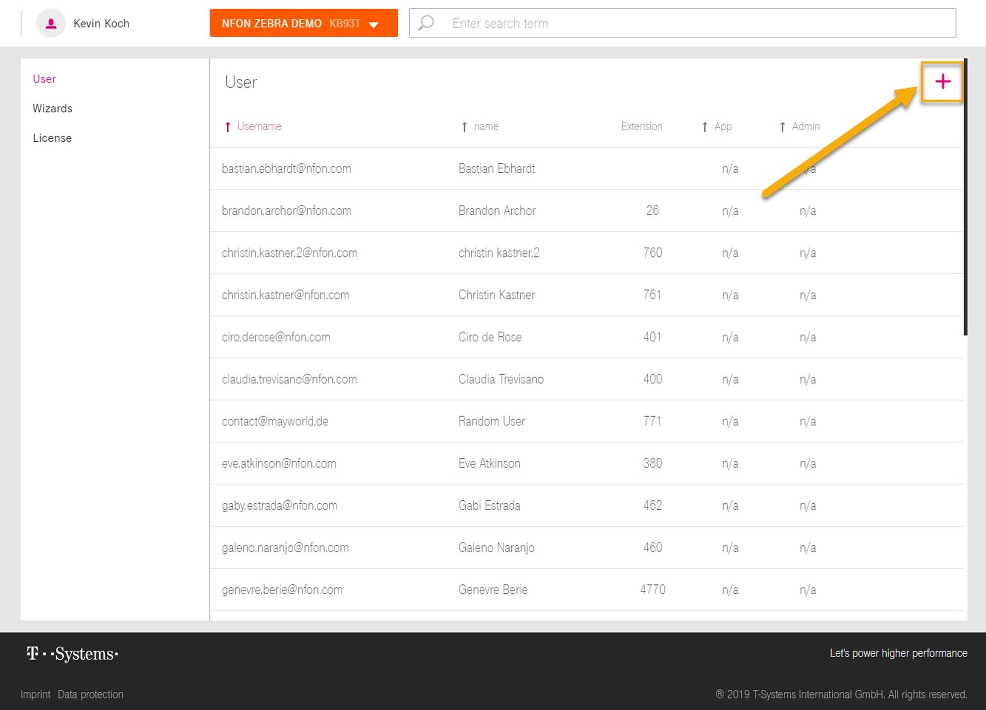This screenshot has height=710, width=986.
Task: Select the contact@mayworld.de user entry
Action: click(x=275, y=421)
